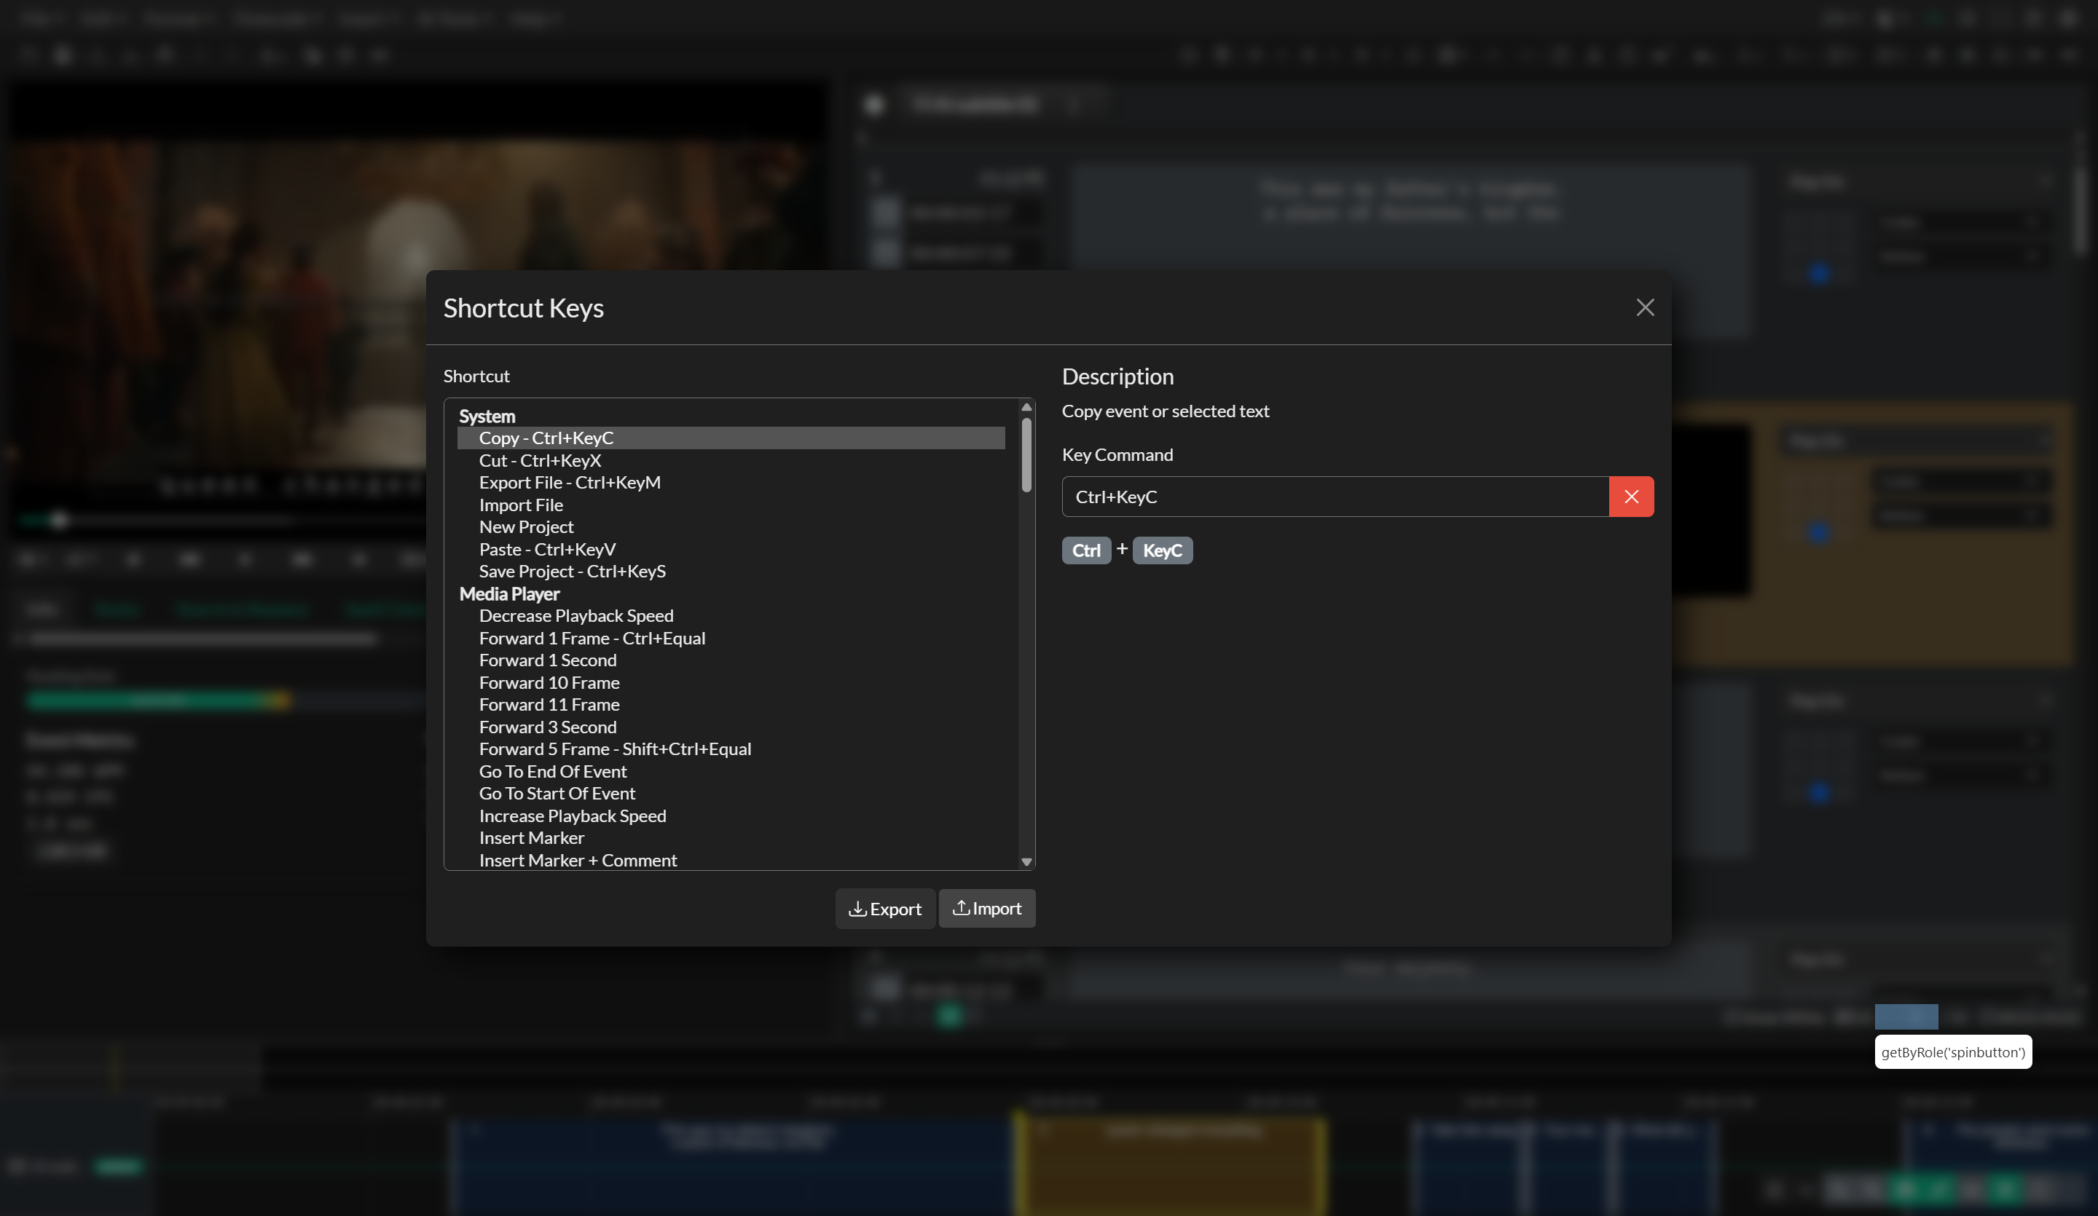Select Forward 1 Frame - Ctrl+Equal

(731, 639)
